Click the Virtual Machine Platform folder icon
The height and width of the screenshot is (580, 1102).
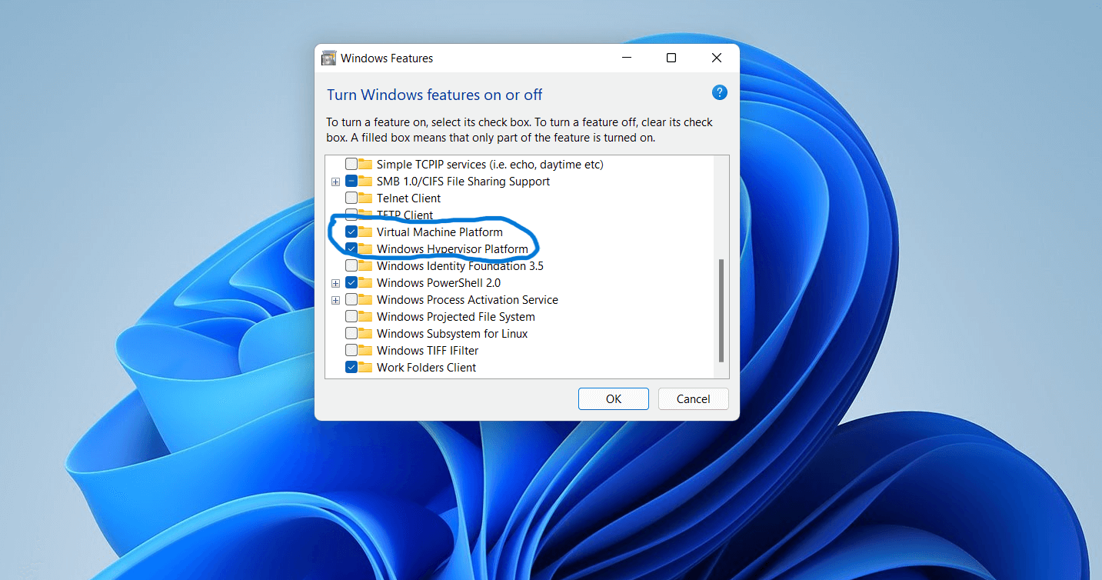point(365,232)
